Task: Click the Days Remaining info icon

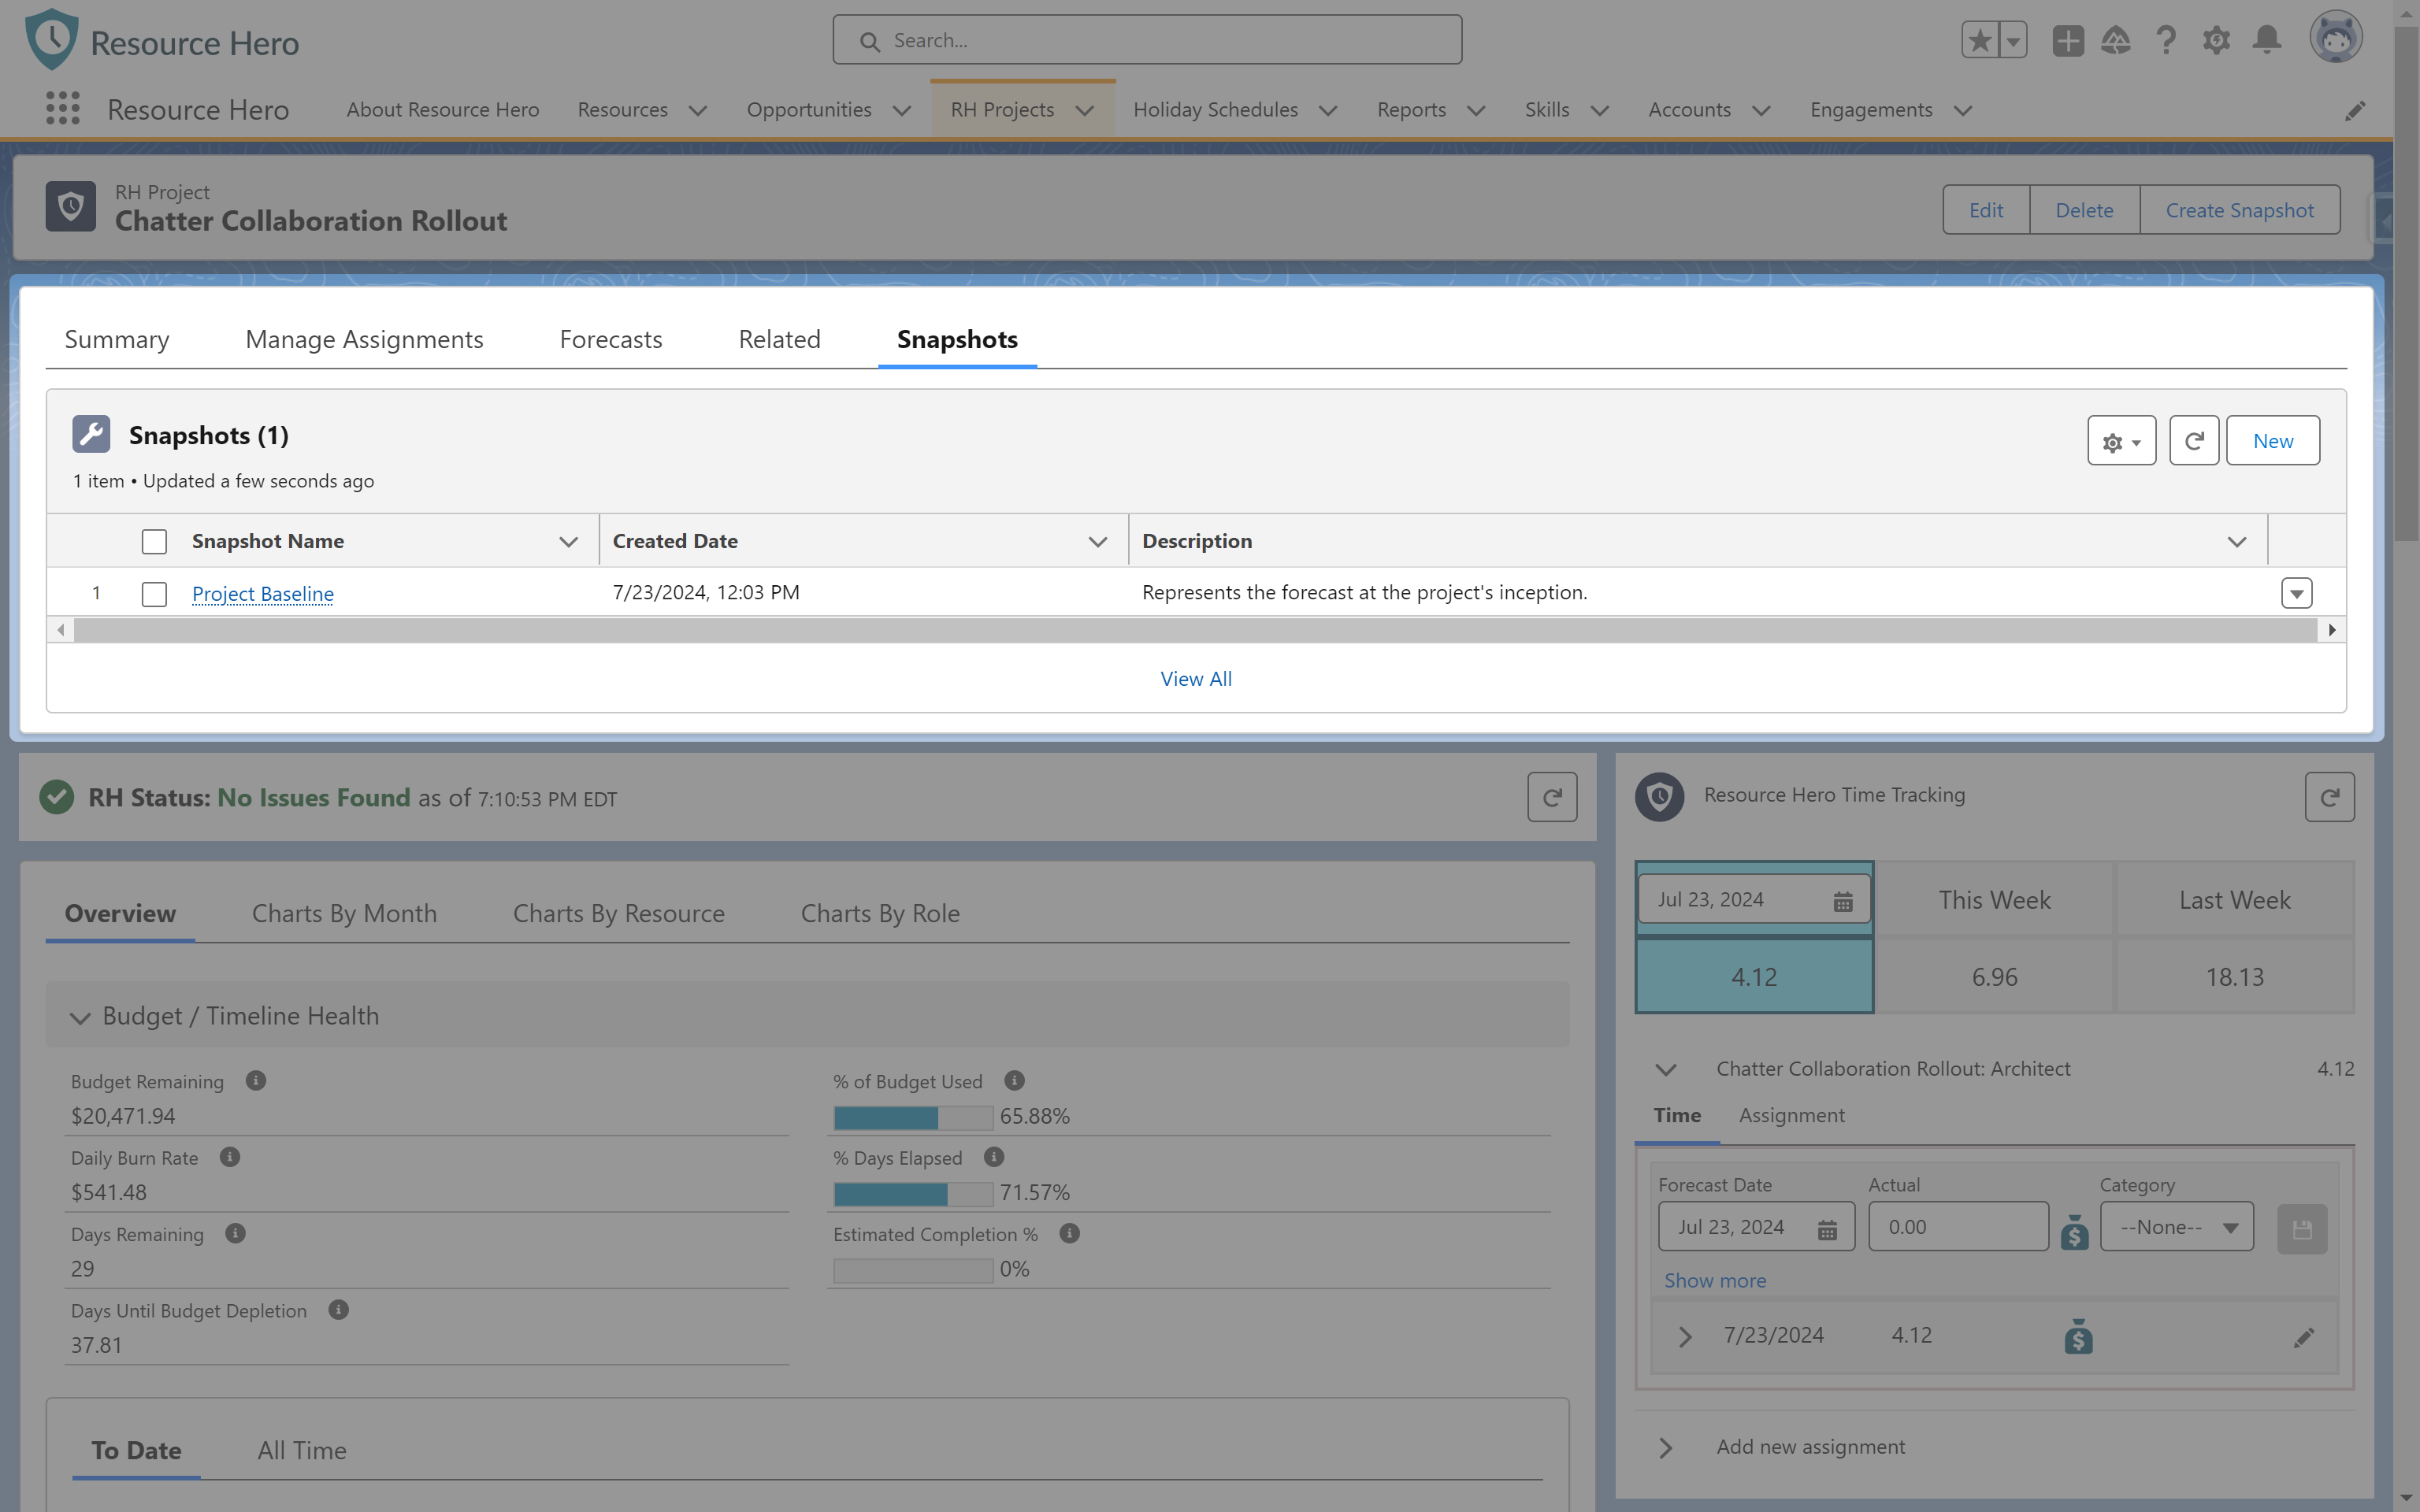Action: (235, 1233)
